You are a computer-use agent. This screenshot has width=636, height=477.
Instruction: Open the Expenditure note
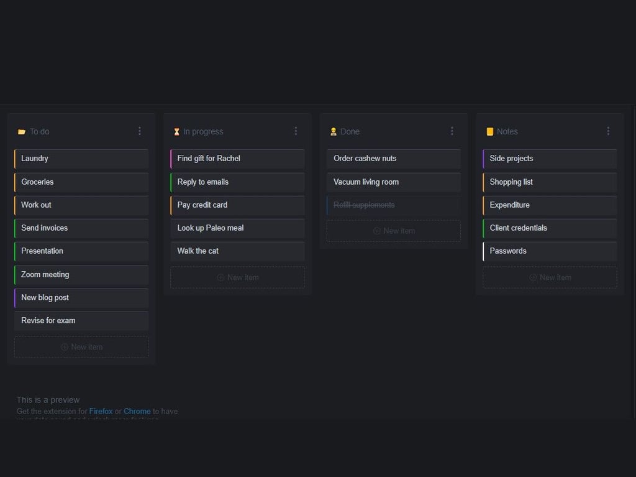(x=550, y=205)
